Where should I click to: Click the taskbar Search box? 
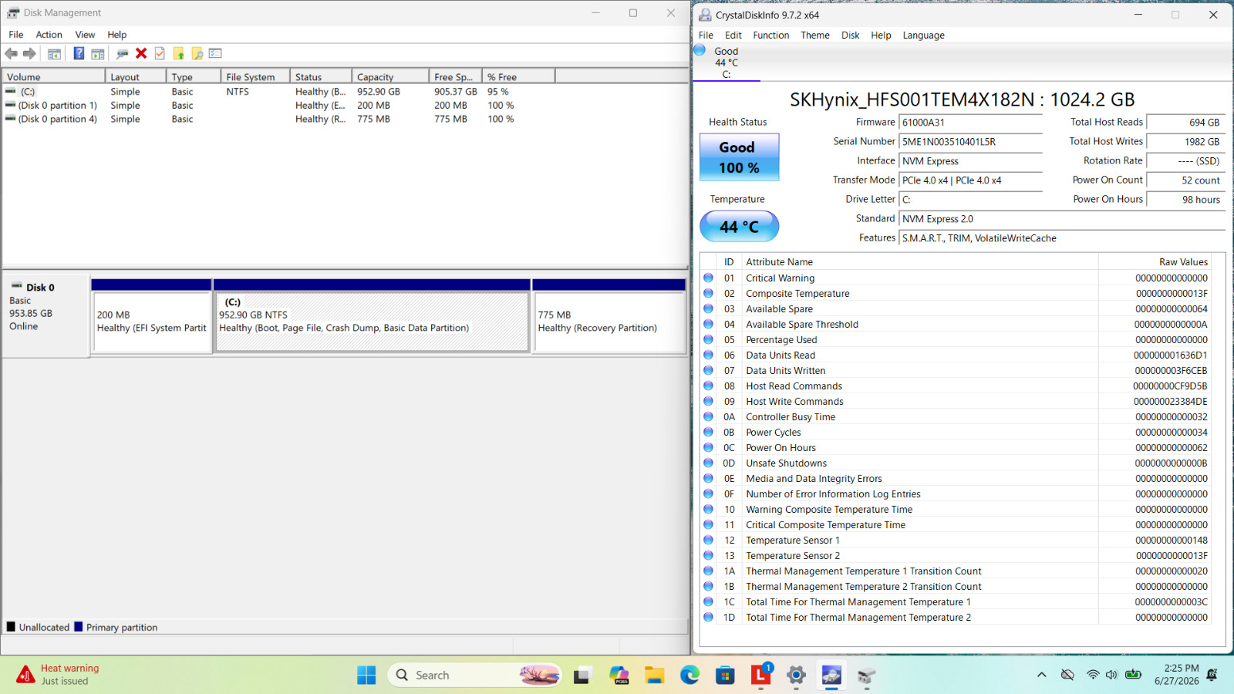(474, 675)
